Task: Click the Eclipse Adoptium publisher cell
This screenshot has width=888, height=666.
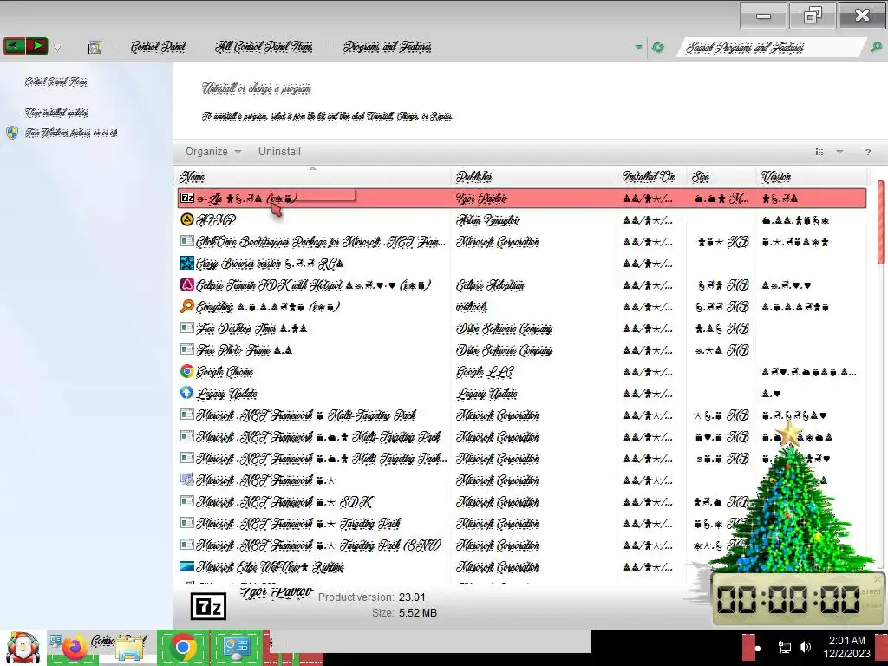Action: tap(490, 284)
